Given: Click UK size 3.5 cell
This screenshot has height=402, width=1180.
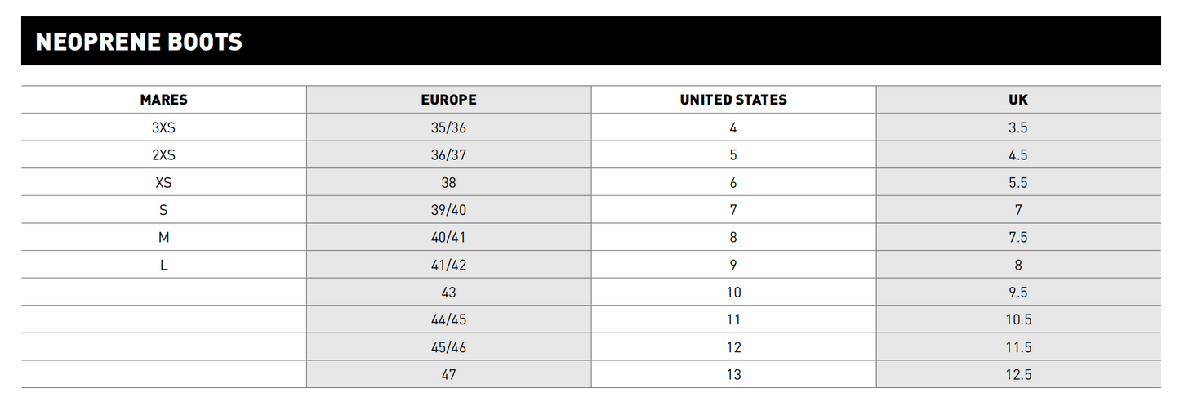Looking at the screenshot, I should (1018, 127).
